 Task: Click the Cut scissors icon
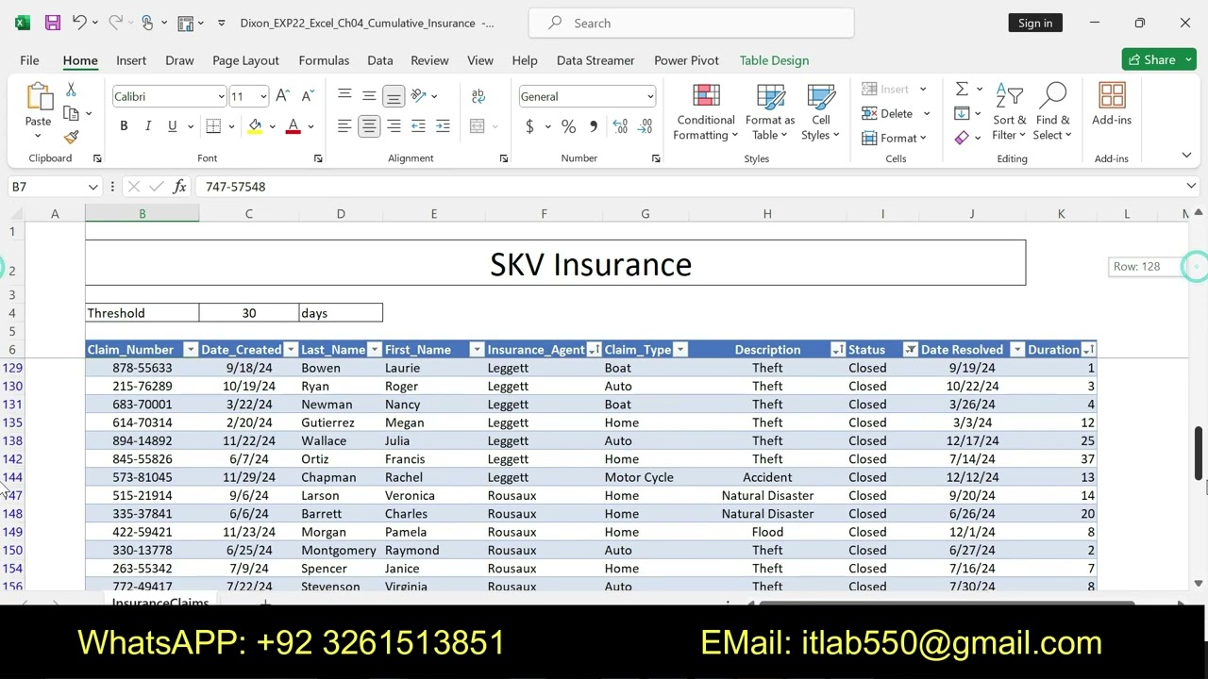click(x=71, y=90)
